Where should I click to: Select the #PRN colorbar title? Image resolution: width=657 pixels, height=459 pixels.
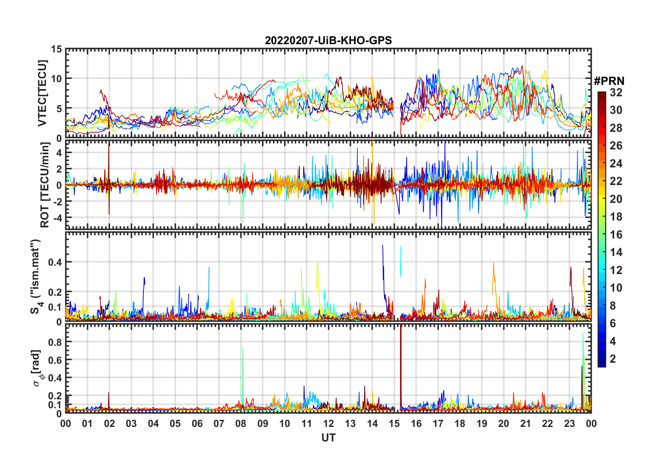[609, 81]
